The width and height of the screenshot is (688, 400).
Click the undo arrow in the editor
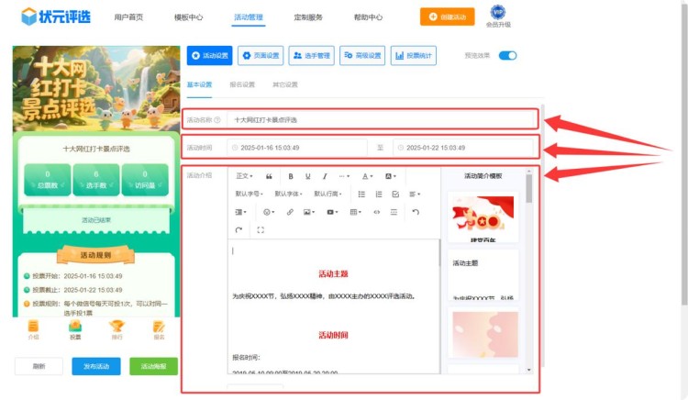coord(416,212)
